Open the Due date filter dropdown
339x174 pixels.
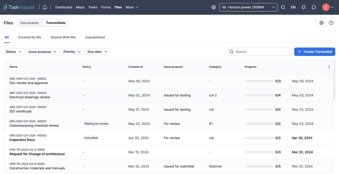pos(98,52)
